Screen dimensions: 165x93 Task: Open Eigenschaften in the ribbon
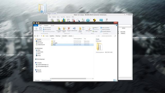point(89,29)
